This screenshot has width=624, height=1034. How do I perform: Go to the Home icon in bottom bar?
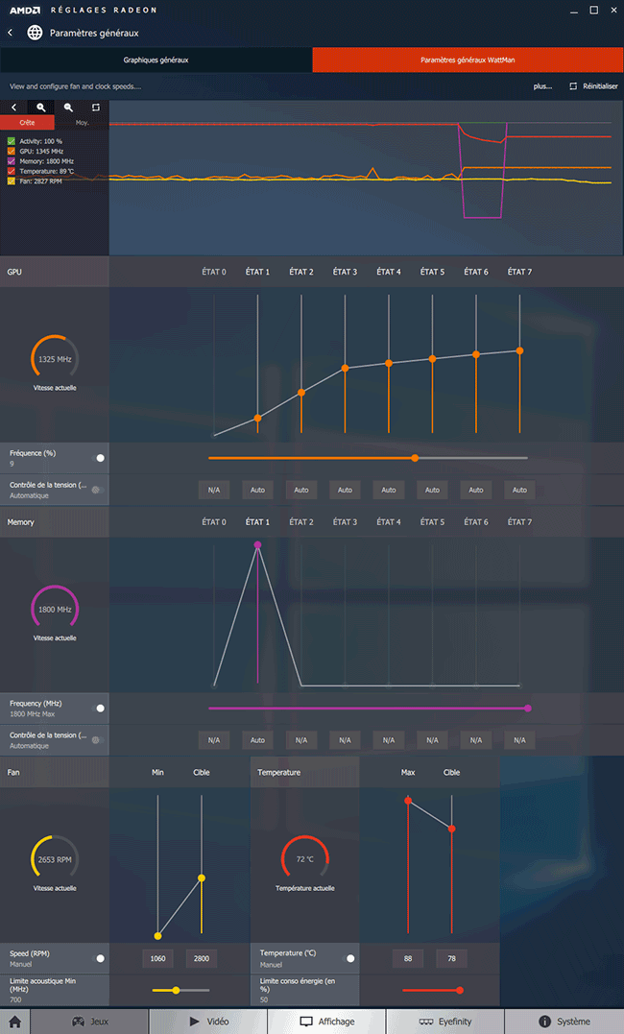pyautogui.click(x=14, y=1022)
